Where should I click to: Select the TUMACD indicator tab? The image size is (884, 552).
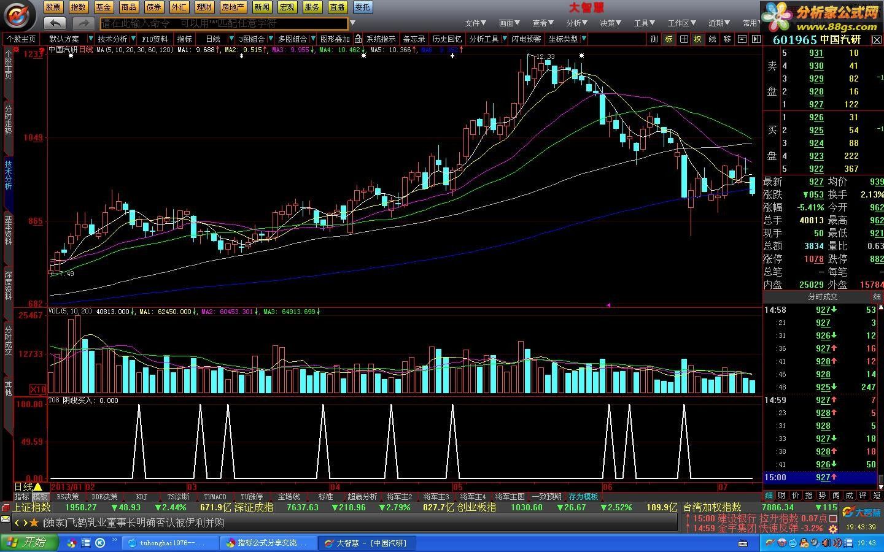(215, 497)
